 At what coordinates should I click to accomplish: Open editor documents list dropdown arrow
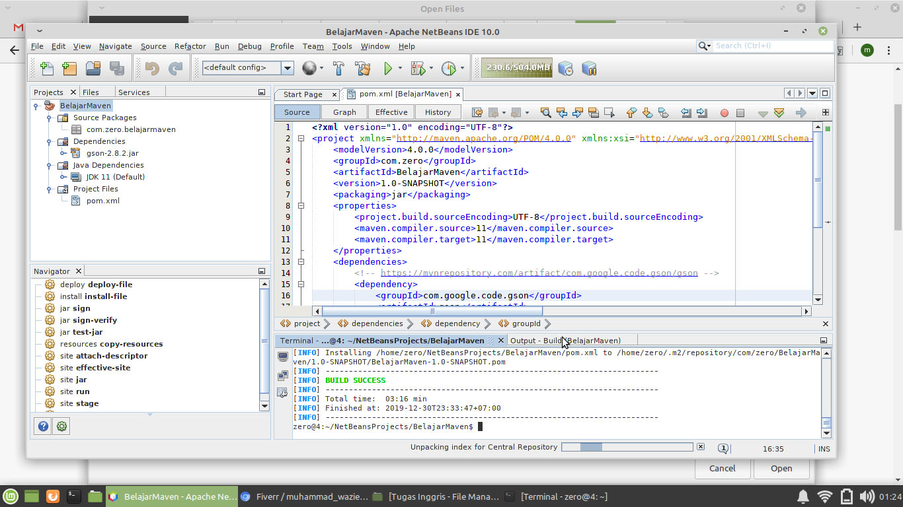coord(812,93)
